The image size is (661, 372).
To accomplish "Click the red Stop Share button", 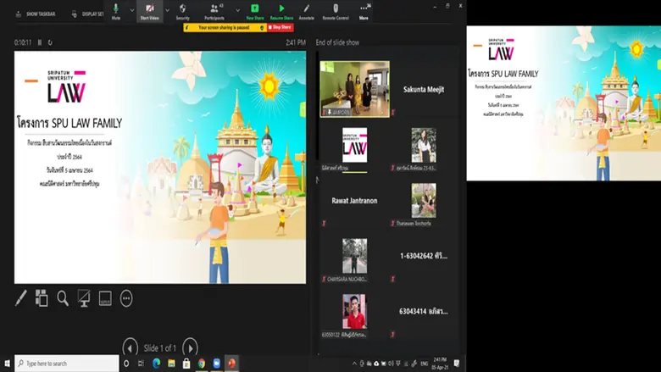I will (281, 27).
